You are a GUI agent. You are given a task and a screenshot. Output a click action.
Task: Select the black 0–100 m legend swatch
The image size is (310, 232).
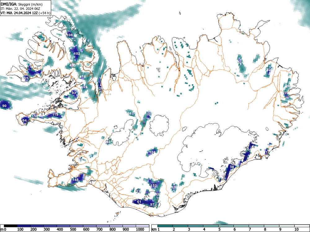coord(11,226)
